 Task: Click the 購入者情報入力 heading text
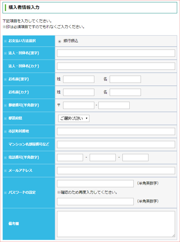[x=24, y=7]
